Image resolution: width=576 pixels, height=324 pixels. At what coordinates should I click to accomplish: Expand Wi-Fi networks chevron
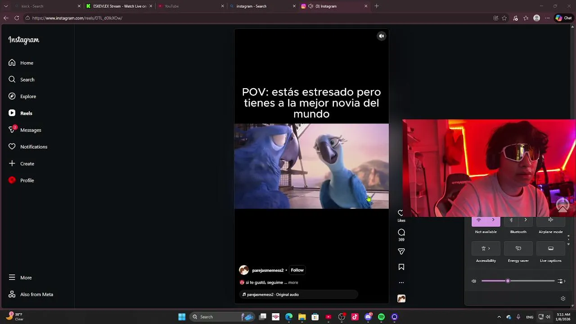click(x=493, y=220)
